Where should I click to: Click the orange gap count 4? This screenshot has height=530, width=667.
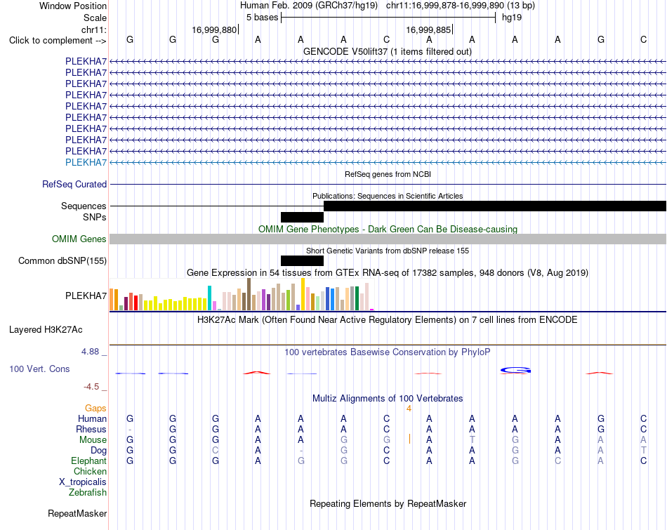pos(409,409)
